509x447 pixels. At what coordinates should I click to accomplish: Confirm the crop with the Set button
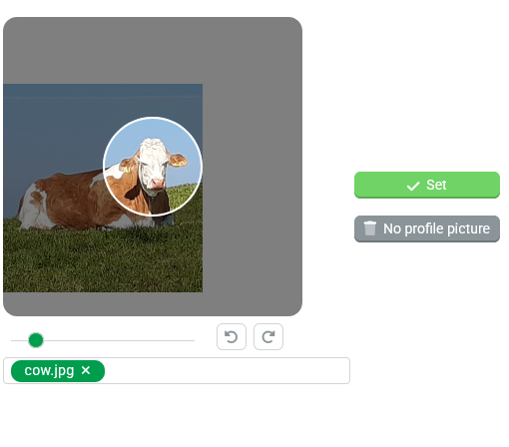427,185
